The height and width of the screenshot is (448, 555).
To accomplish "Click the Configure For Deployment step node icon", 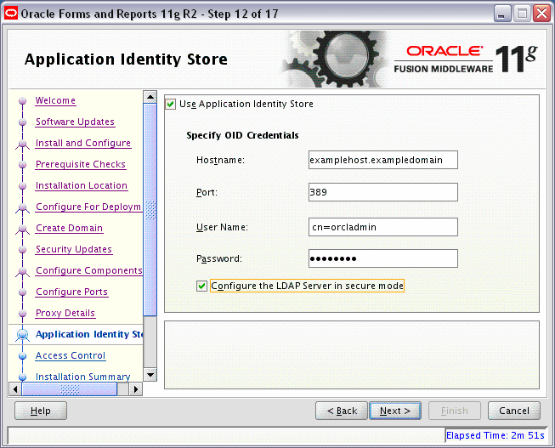I will (x=23, y=208).
